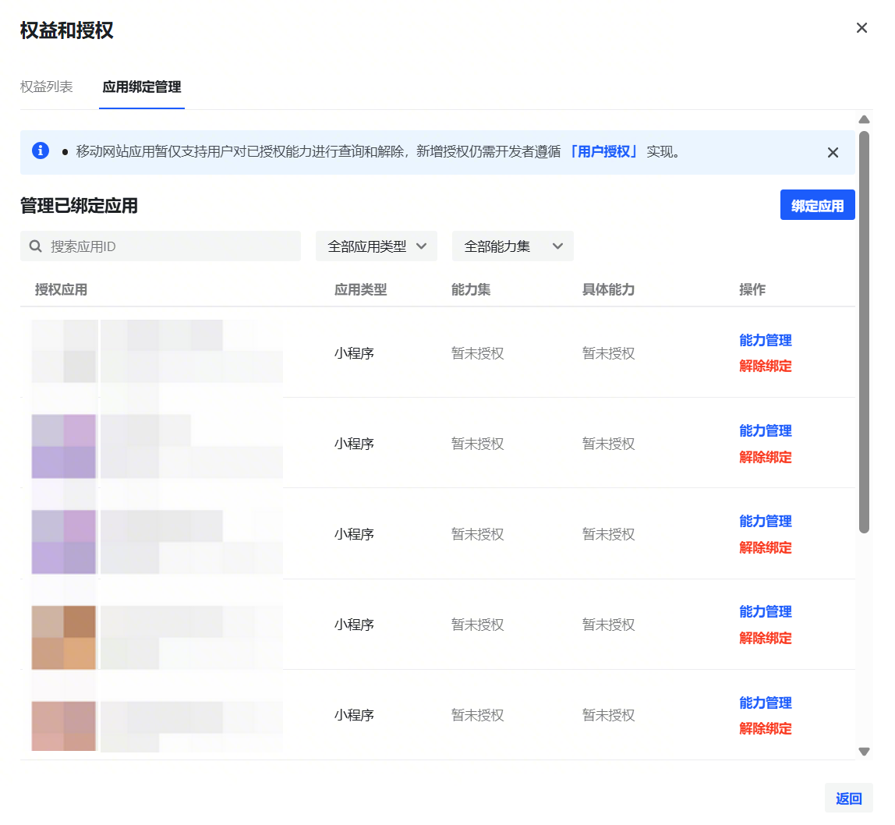Select the 应用绑定管理 tab
The image size is (895, 825).
tap(142, 87)
